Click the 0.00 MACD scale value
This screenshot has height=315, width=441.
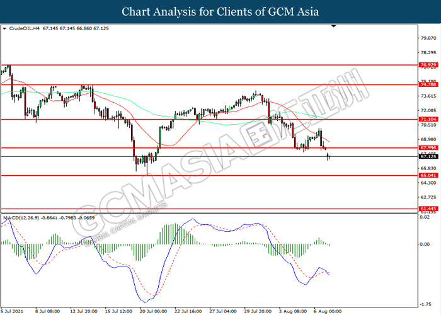click(425, 244)
